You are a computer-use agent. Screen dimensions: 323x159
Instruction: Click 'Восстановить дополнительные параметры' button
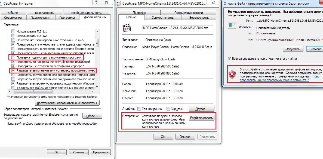pos(67,103)
